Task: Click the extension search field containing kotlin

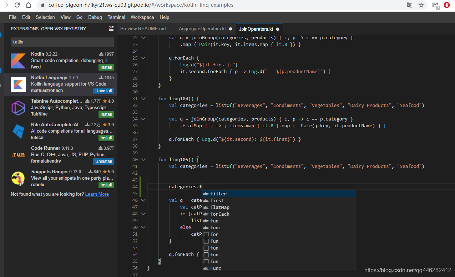Action: coord(62,42)
